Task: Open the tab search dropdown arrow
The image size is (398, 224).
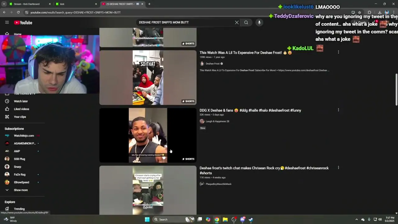Action: pyautogui.click(x=4, y=4)
